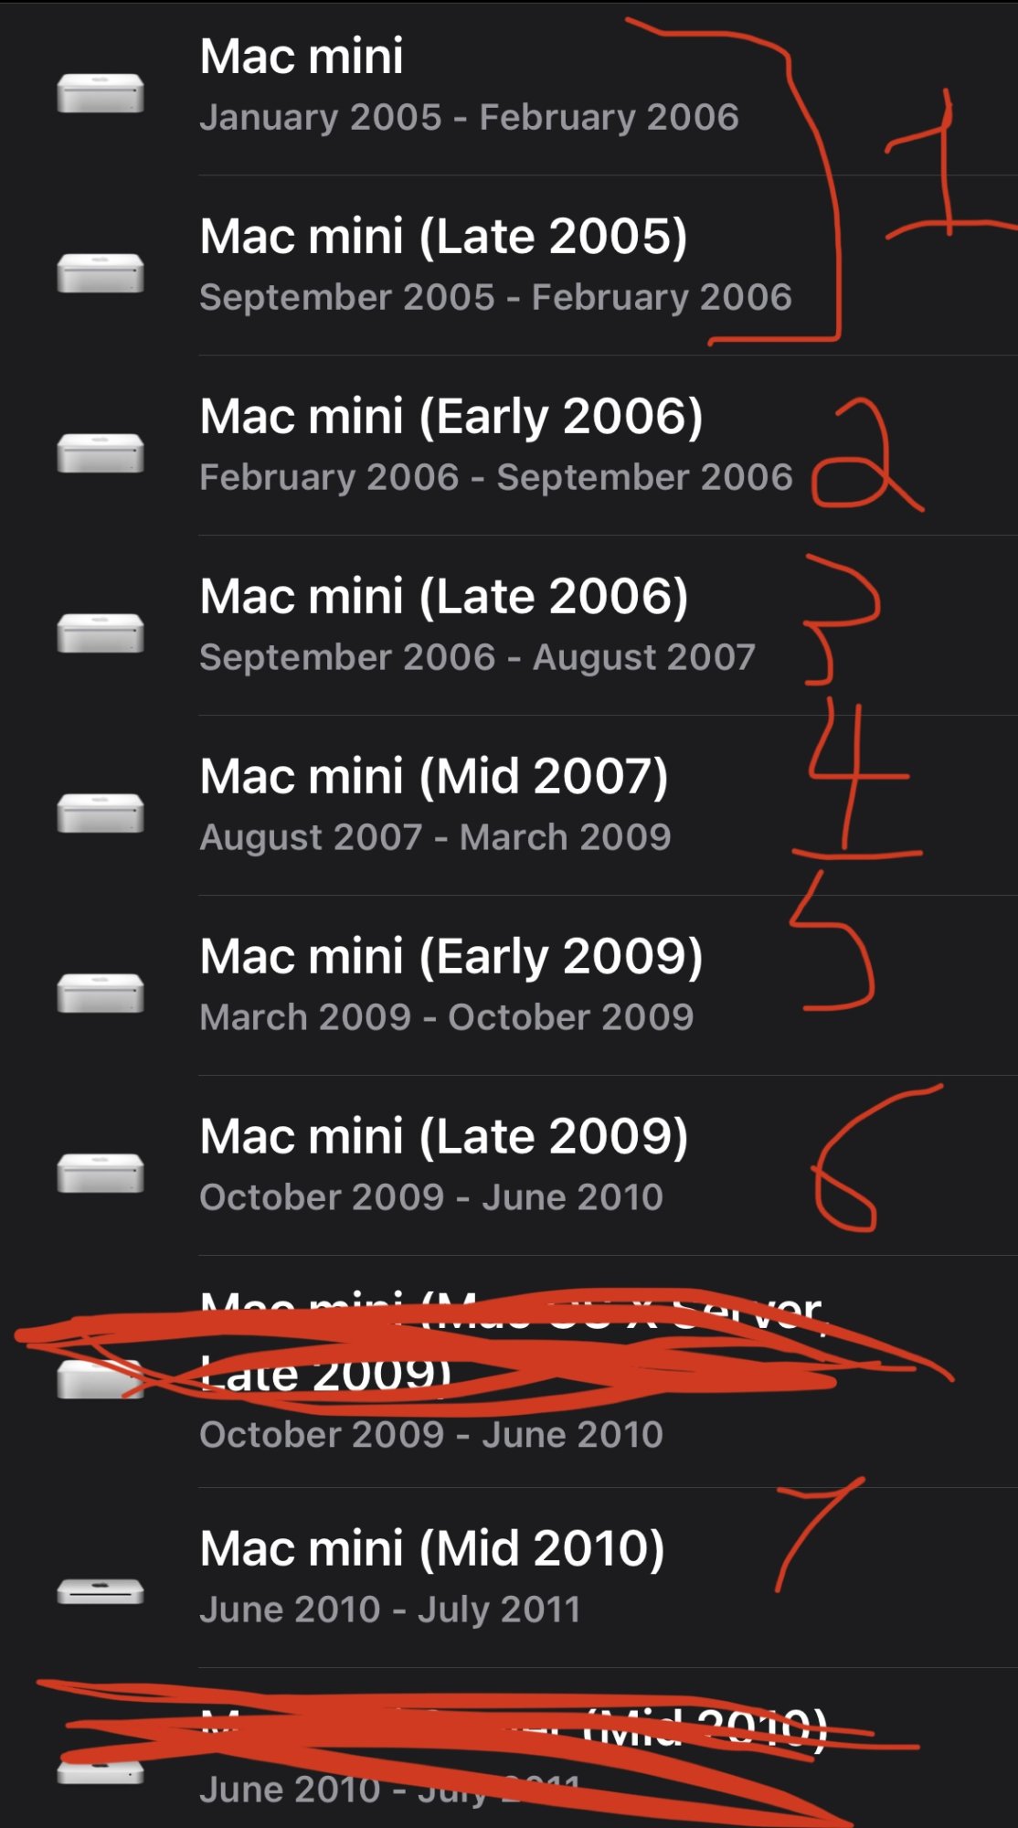Screen dimensions: 1018x1828
Task: Select Mac mini (Late 2006) title
Action: [x=444, y=597]
